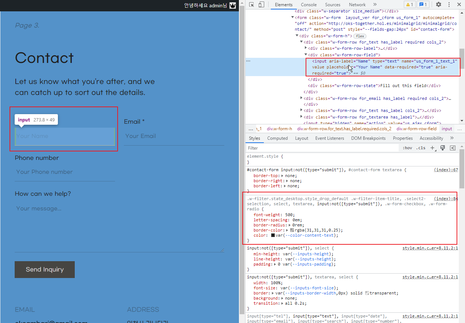Expand the padding shorthand triangle
This screenshot has width=465, height=323.
click(x=275, y=264)
